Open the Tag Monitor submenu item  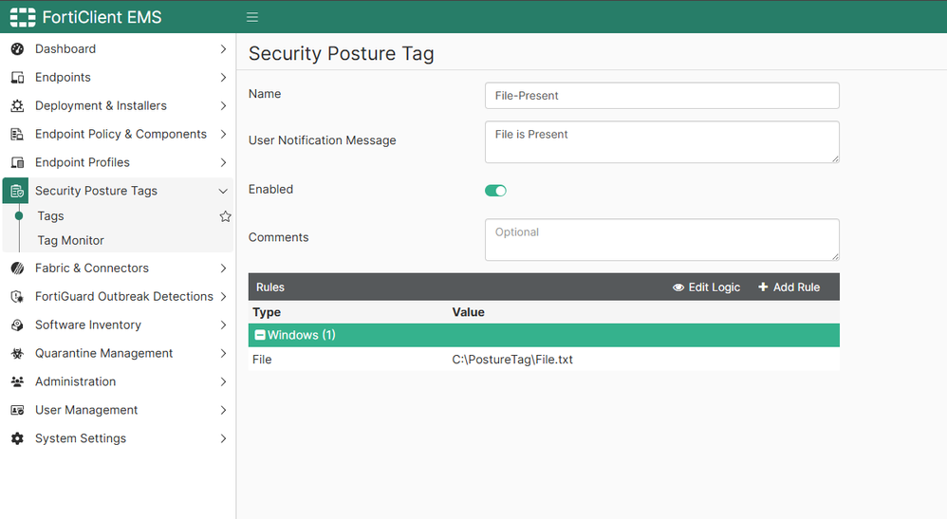tap(71, 241)
